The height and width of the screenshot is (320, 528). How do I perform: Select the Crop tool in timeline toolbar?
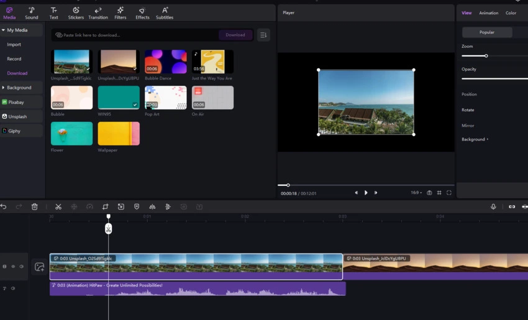point(105,207)
